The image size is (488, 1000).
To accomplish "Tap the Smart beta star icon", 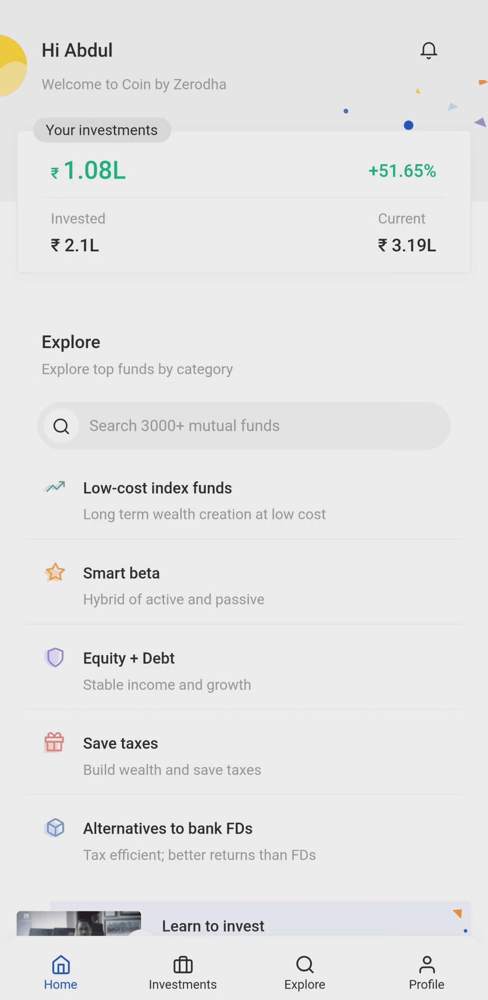I will 55,572.
